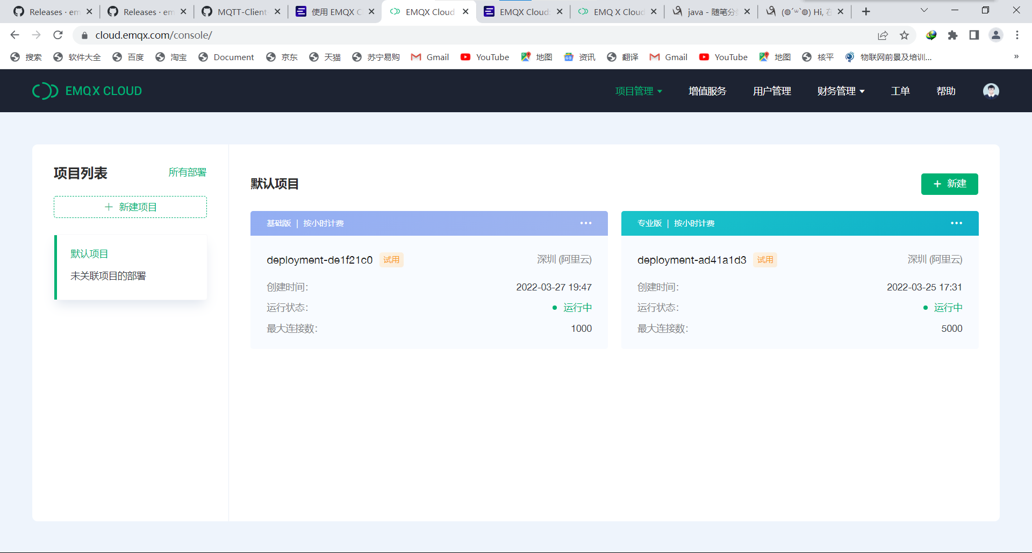This screenshot has height=553, width=1032.
Task: Open new browser tab
Action: click(x=866, y=12)
